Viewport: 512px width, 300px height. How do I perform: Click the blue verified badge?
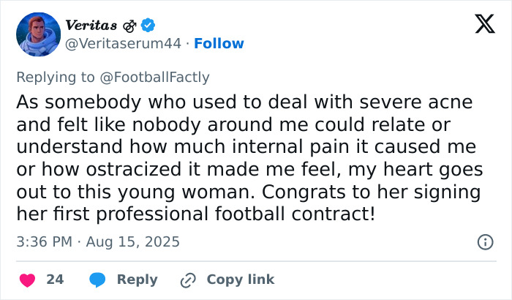tap(148, 26)
